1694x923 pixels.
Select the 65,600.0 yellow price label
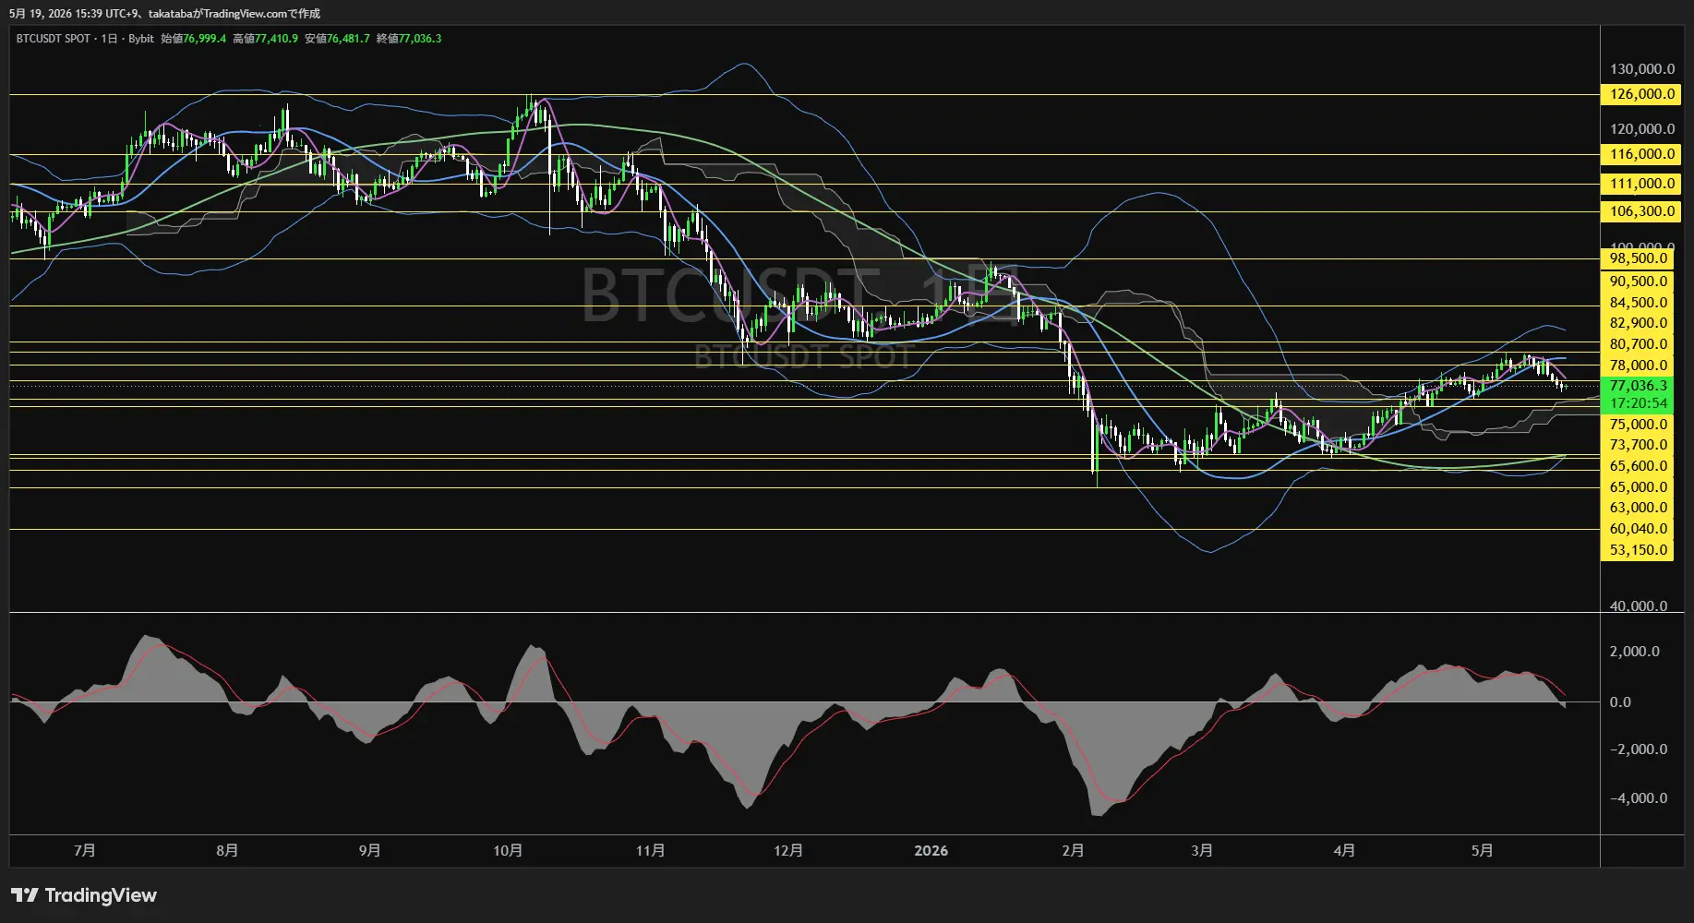(x=1637, y=466)
